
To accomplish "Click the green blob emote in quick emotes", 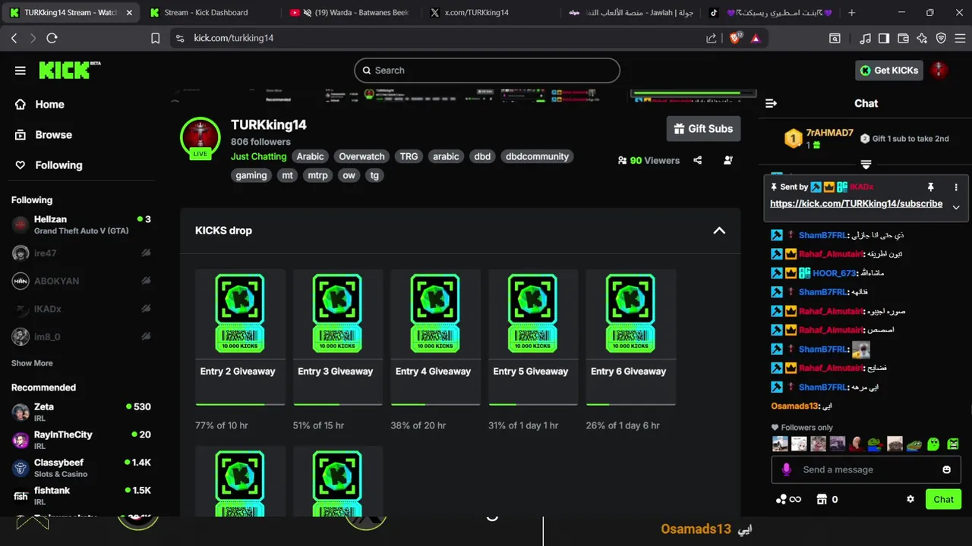I will [x=933, y=444].
